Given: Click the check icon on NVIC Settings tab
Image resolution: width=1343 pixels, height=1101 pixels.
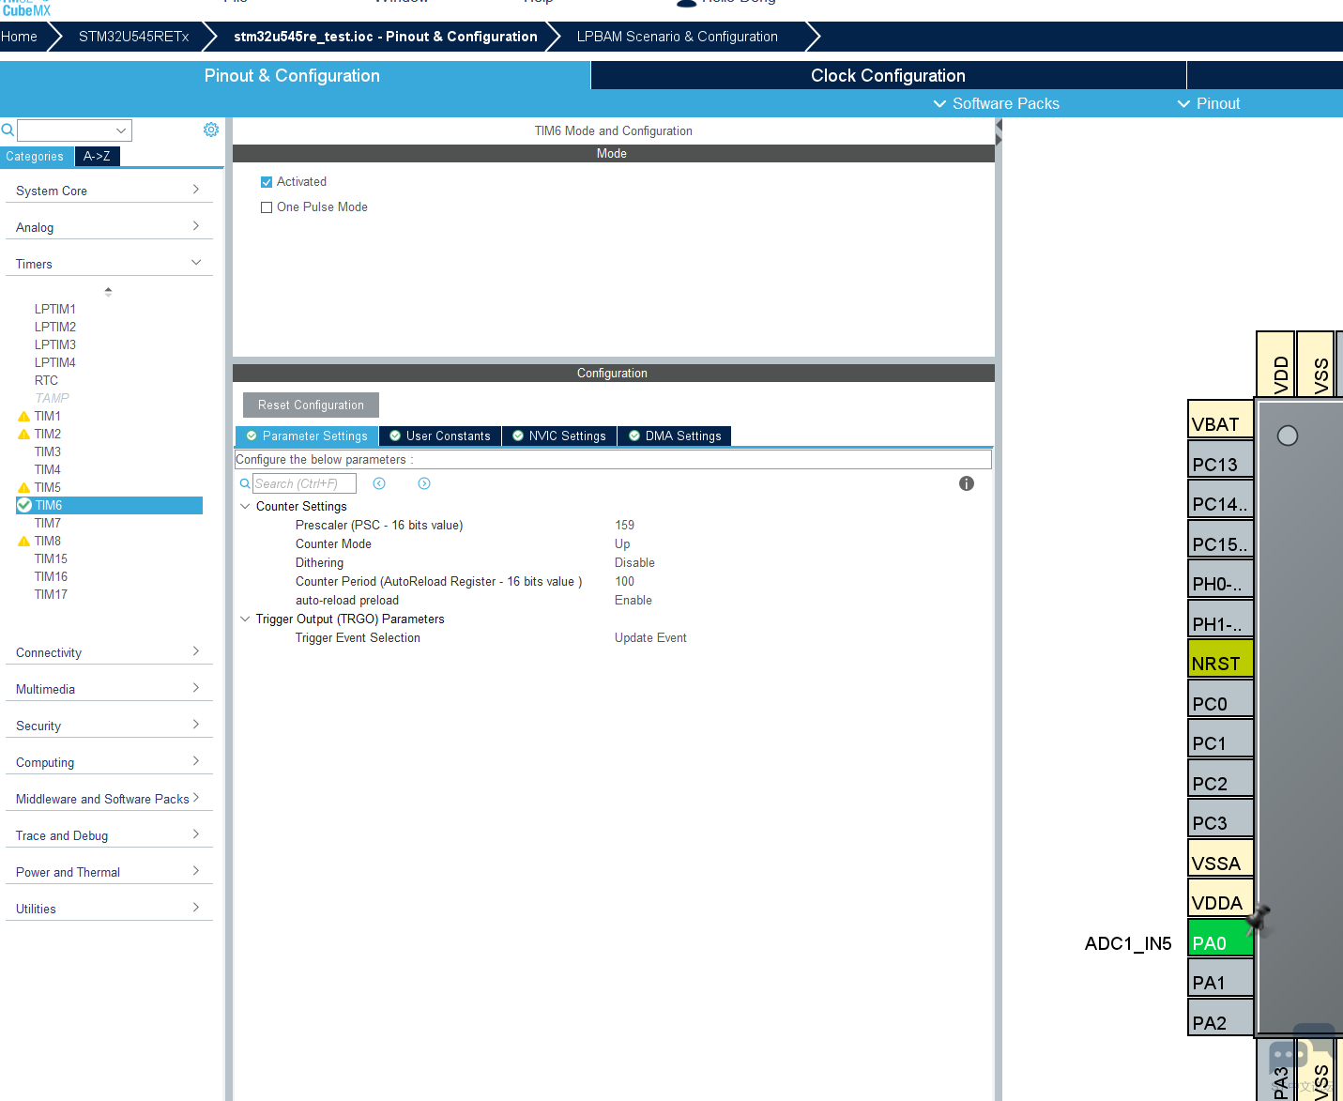Looking at the screenshot, I should tap(518, 436).
